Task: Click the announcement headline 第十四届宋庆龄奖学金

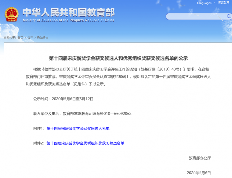Action: (x=118, y=58)
